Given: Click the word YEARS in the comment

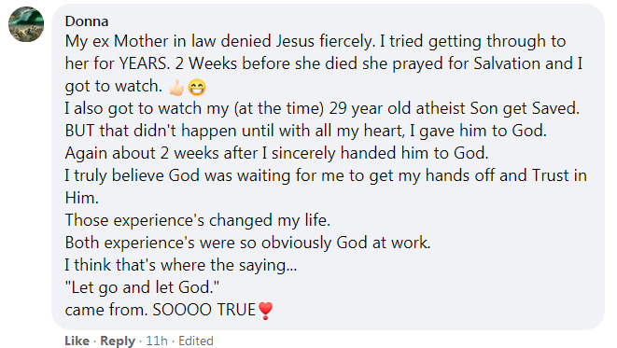Looking at the screenshot, I should click(x=145, y=63).
